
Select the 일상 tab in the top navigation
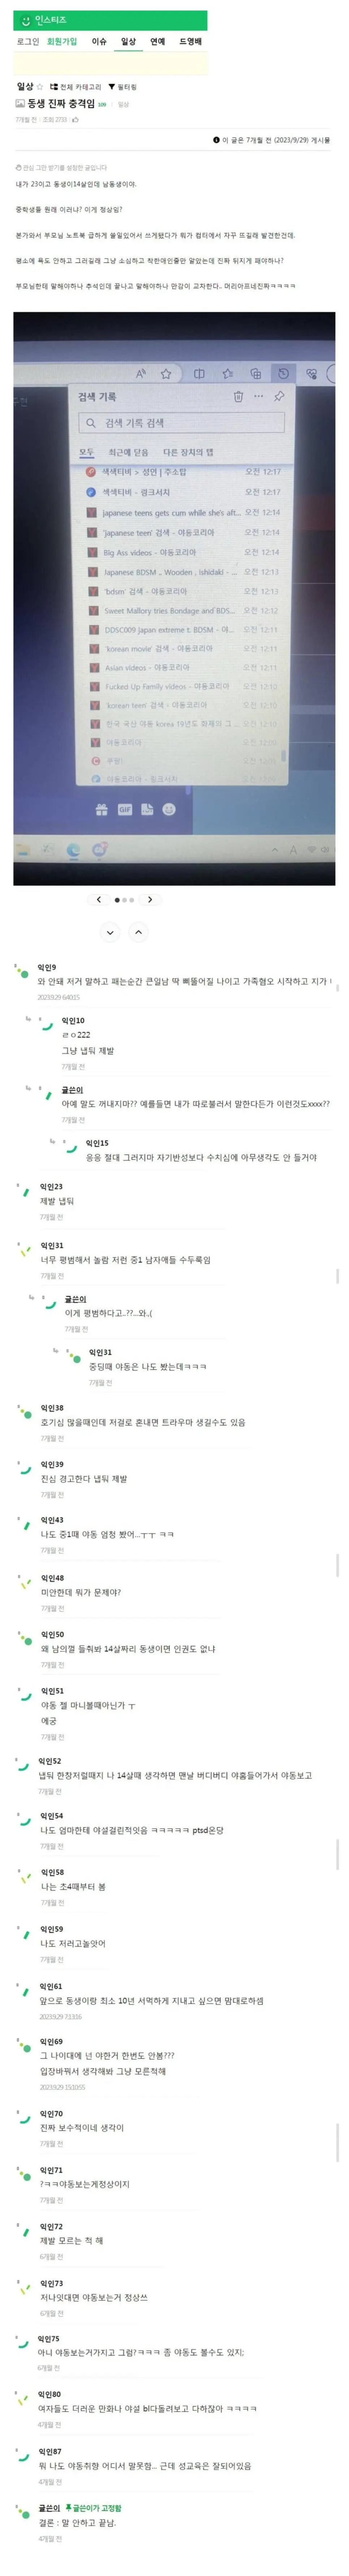point(128,42)
